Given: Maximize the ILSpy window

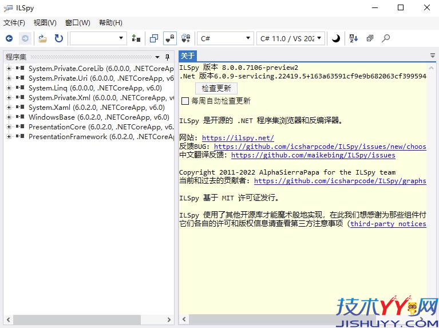Looking at the screenshot, I should click(x=401, y=7).
